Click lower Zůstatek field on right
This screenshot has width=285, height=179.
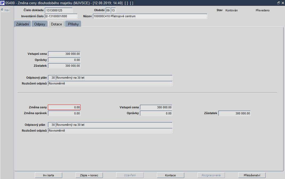click(x=234, y=113)
